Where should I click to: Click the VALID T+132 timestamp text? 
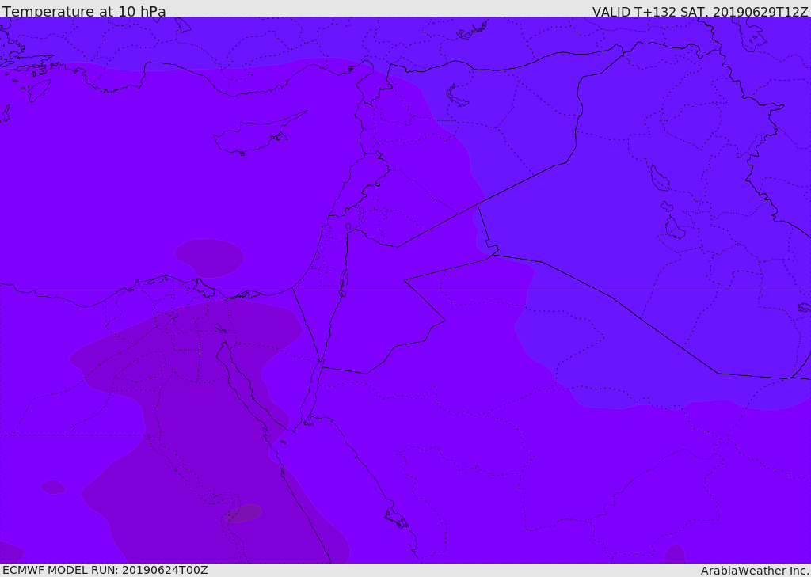click(700, 11)
